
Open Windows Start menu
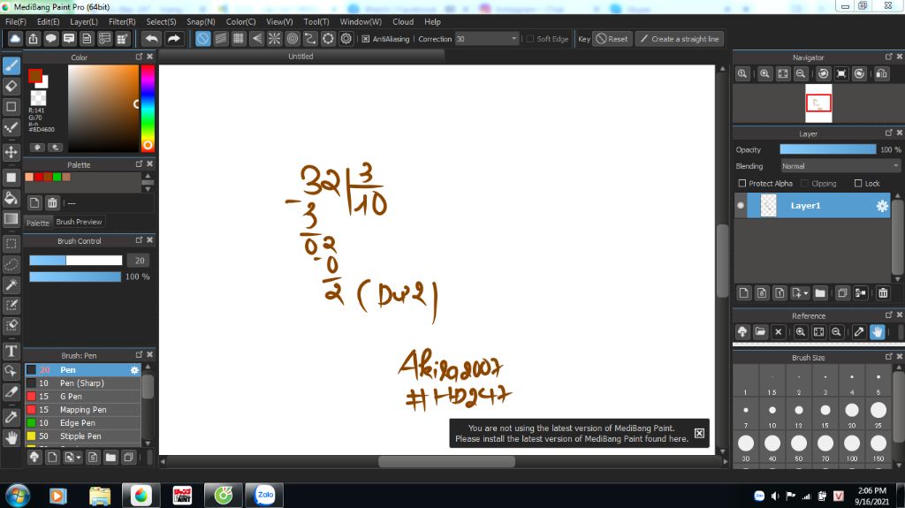click(x=18, y=495)
